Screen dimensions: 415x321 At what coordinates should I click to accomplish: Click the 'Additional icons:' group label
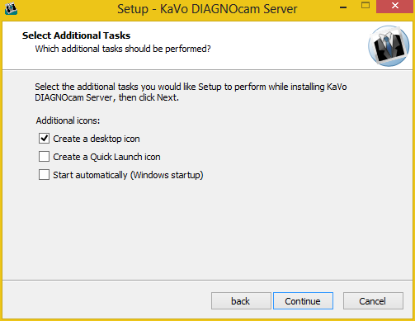point(68,120)
